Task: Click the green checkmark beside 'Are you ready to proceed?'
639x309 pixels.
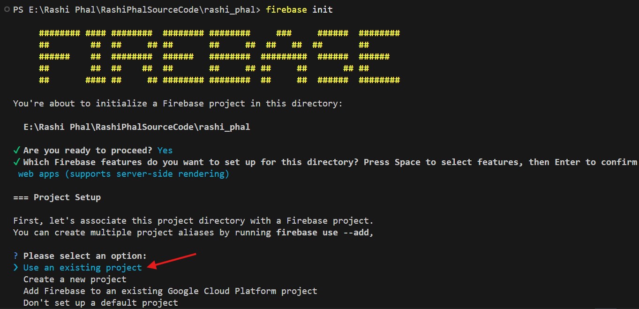Action: tap(16, 151)
